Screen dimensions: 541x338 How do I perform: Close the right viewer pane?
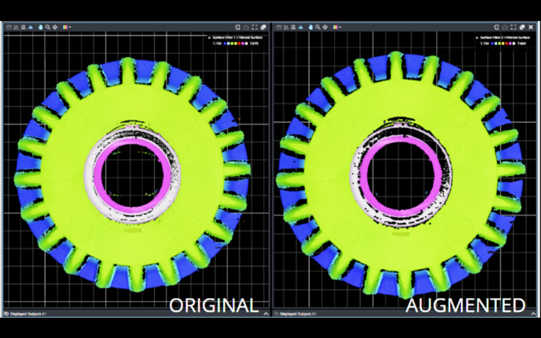tap(530, 26)
